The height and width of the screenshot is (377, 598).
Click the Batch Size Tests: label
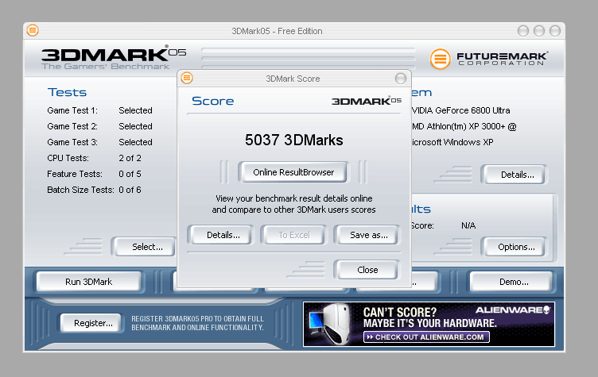pos(80,190)
